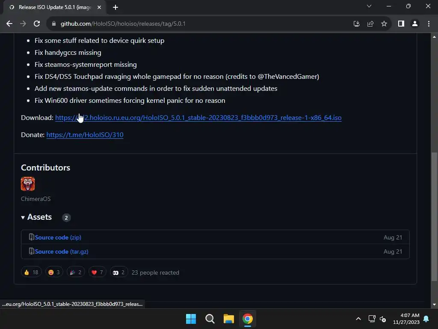Click the eyes reaction with 2
Image resolution: width=438 pixels, height=329 pixels.
[119, 272]
